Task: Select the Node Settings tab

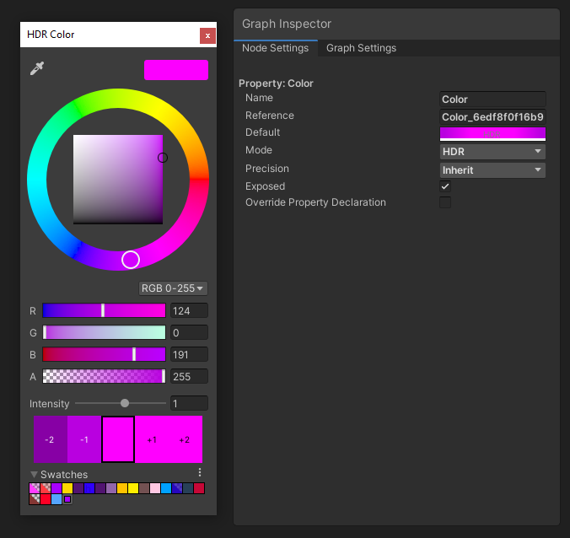Action: click(x=275, y=48)
